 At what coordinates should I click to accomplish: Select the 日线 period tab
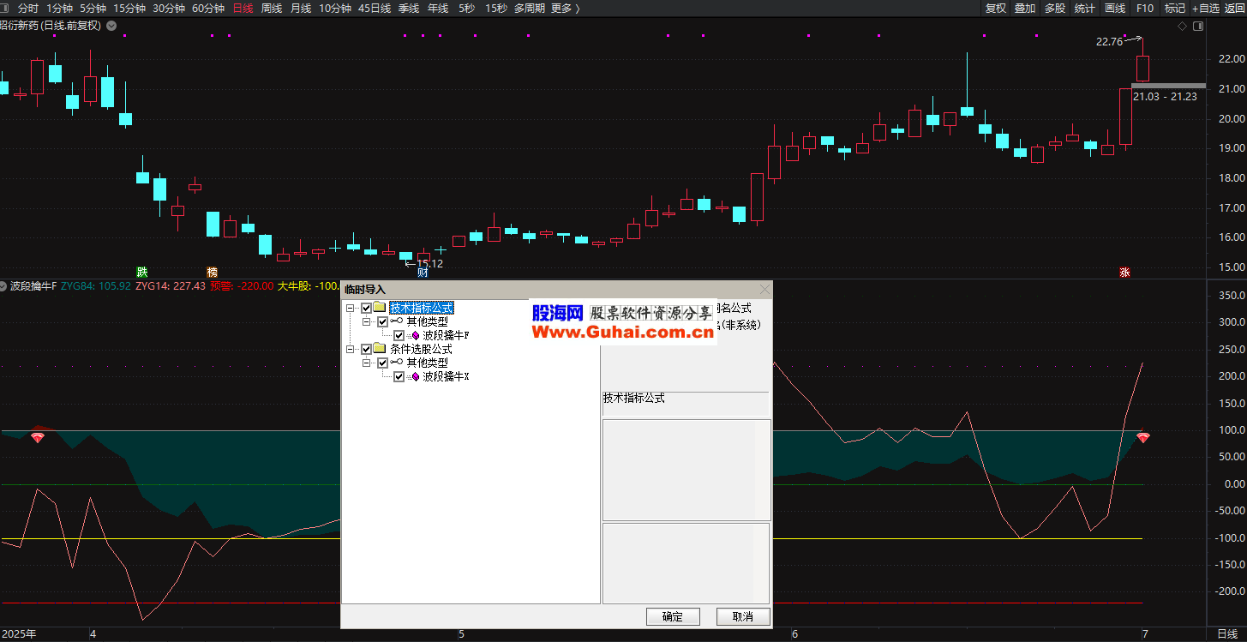(x=243, y=8)
